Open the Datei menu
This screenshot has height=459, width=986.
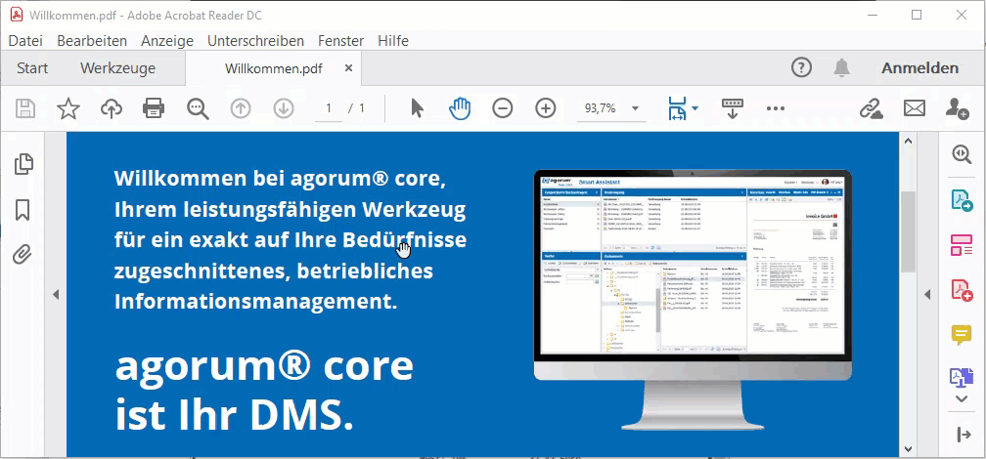[x=25, y=41]
